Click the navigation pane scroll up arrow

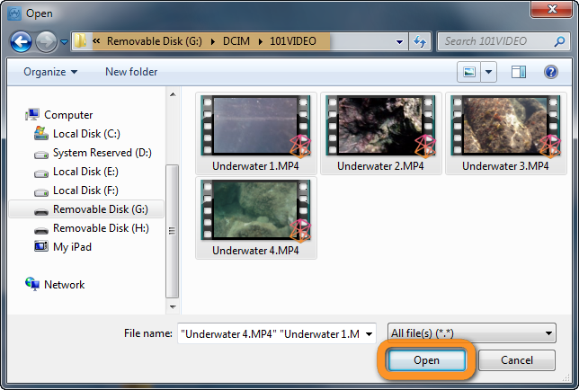pos(173,95)
